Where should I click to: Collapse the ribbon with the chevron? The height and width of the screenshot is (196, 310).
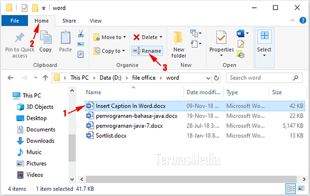[x=292, y=20]
